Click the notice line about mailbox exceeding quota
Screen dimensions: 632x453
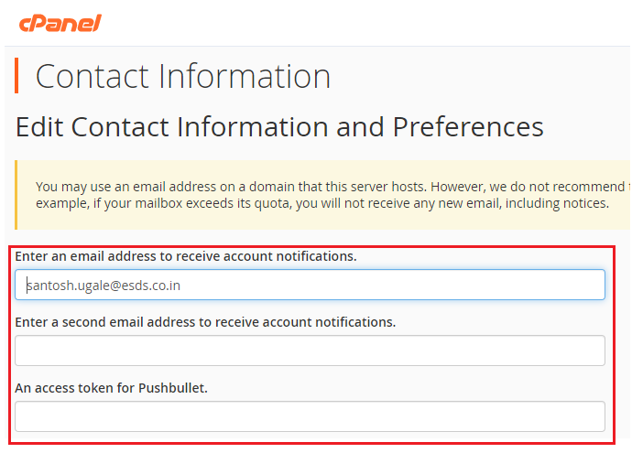pyautogui.click(x=322, y=203)
